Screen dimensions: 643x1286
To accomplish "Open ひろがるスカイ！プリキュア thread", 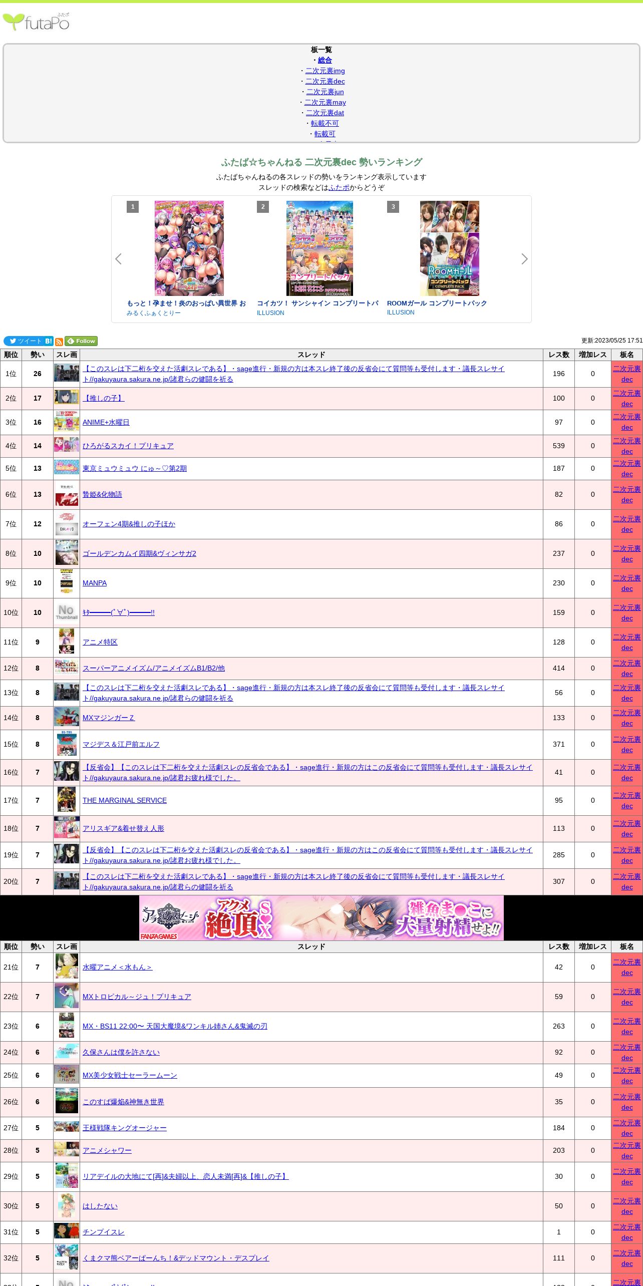I will pos(128,446).
